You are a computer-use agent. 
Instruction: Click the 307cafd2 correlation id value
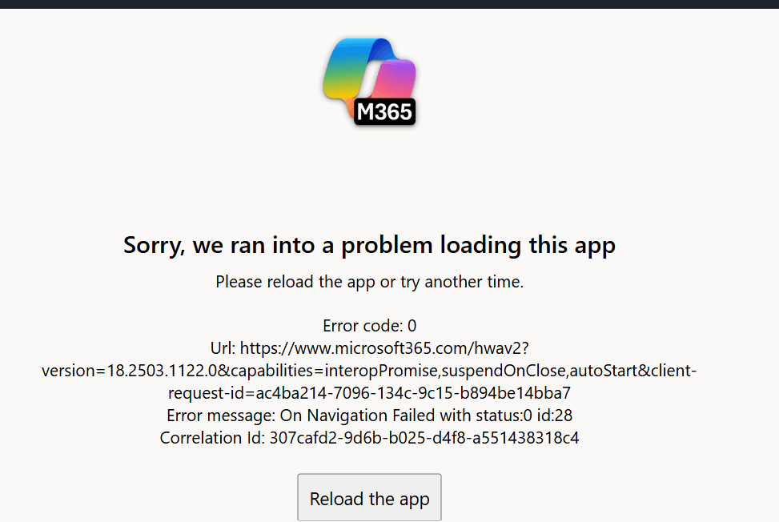[424, 438]
